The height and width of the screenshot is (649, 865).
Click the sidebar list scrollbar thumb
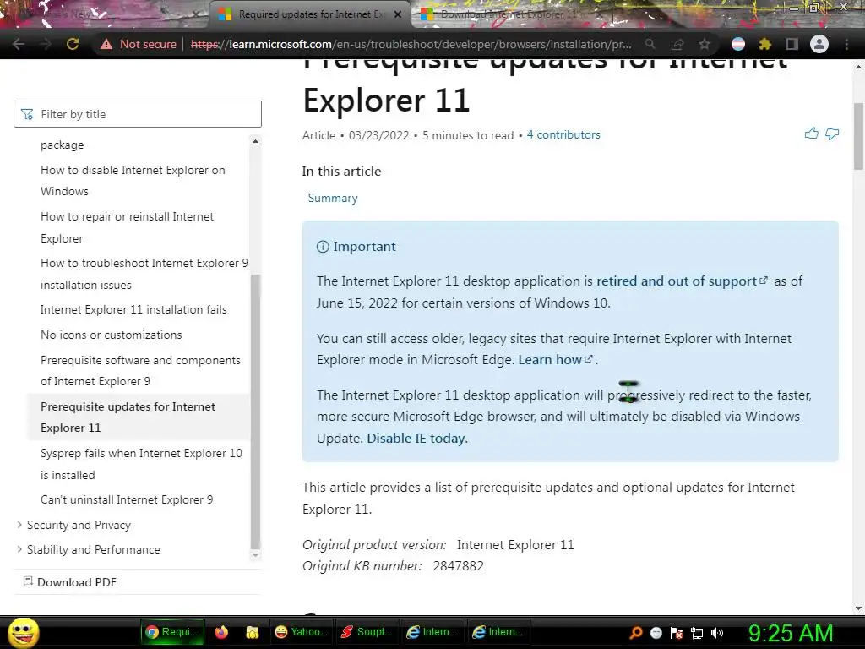(x=255, y=412)
